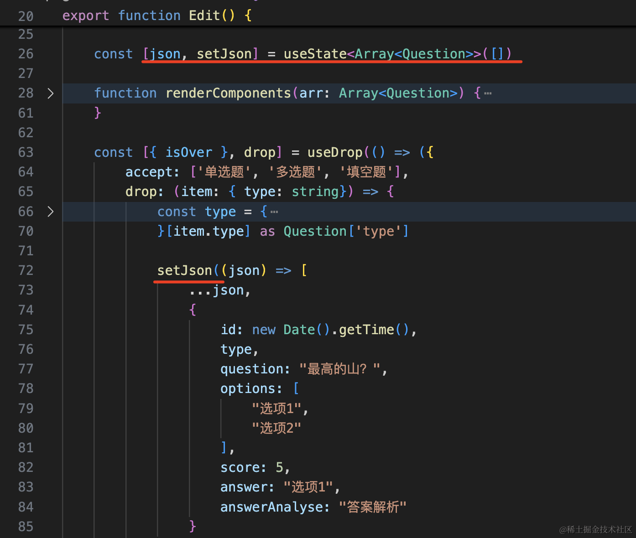Place cursor on underlined setJson call on line 72
The width and height of the screenshot is (636, 538).
(x=184, y=270)
